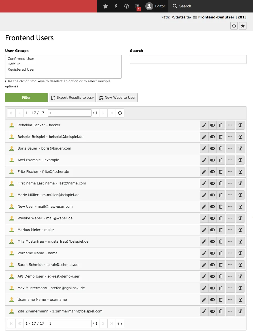253x336 pixels.
Task: Open the TYPO3 help menu
Action: coord(126,6)
